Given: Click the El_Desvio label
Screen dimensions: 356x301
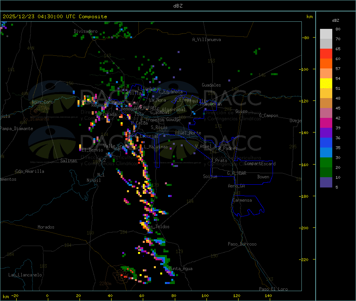Looking at the screenshot, I should pyautogui.click(x=92, y=150).
